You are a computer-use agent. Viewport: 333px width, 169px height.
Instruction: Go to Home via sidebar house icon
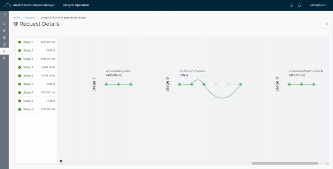(x=4, y=23)
